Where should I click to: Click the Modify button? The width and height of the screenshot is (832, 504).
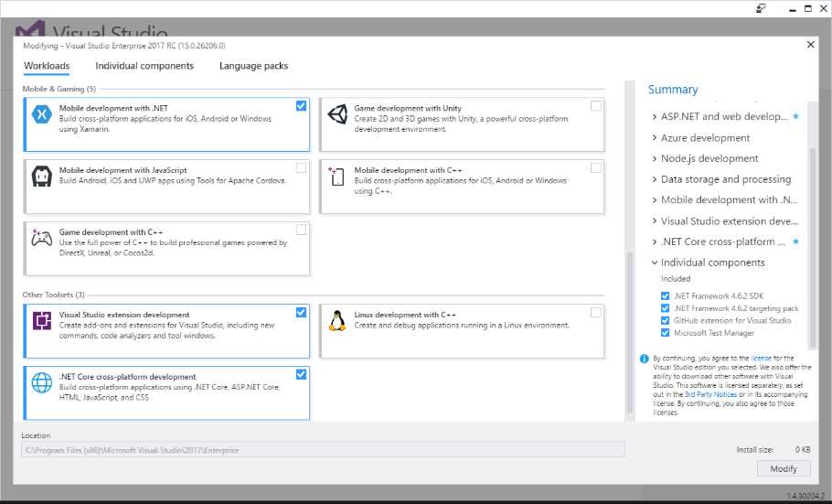click(x=784, y=468)
